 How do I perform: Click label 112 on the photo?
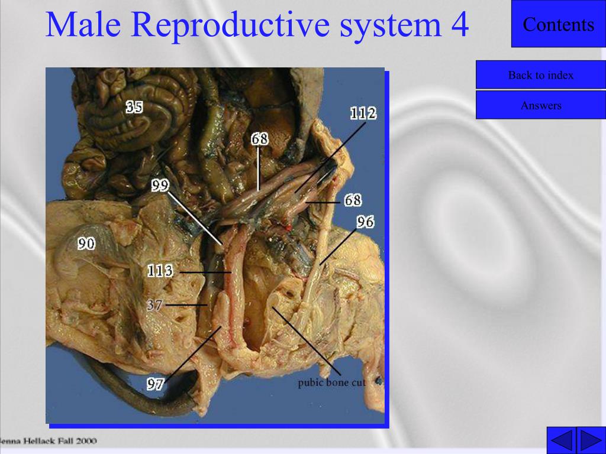click(x=363, y=113)
